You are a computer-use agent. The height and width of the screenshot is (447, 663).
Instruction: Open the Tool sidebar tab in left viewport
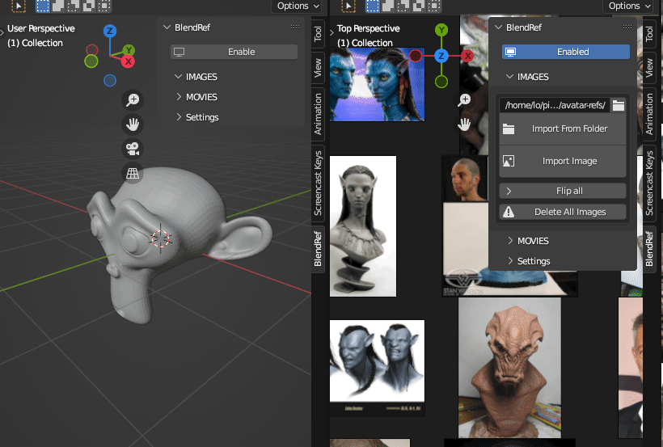pyautogui.click(x=318, y=33)
